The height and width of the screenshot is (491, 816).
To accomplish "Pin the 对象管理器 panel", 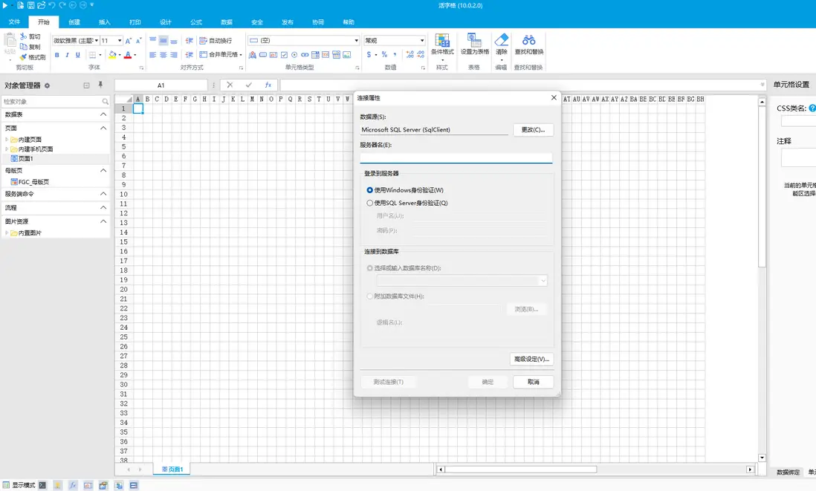I will (100, 85).
